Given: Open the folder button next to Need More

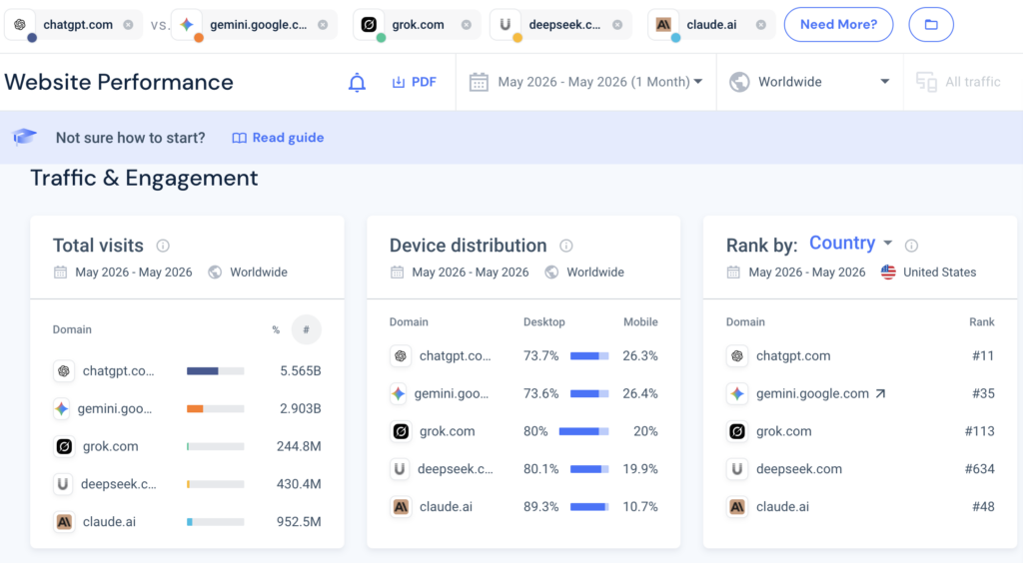Looking at the screenshot, I should (x=931, y=25).
